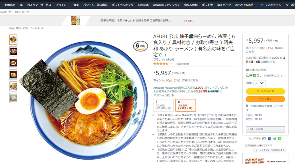Image resolution: width=295 pixels, height=164 pixels.
Task: Click the secure transaction lock icon
Action: click(247, 106)
